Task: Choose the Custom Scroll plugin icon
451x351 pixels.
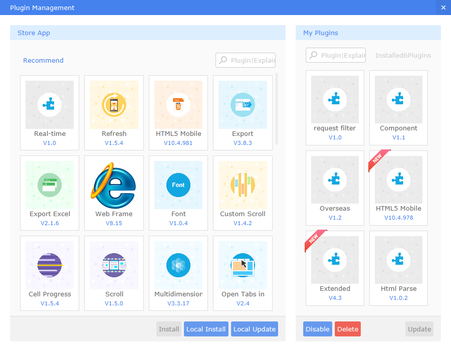Action: [243, 185]
